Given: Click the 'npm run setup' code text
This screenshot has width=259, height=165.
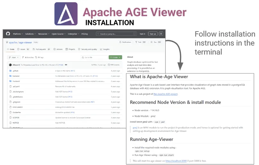Looking at the screenshot, I should click(x=142, y=151).
